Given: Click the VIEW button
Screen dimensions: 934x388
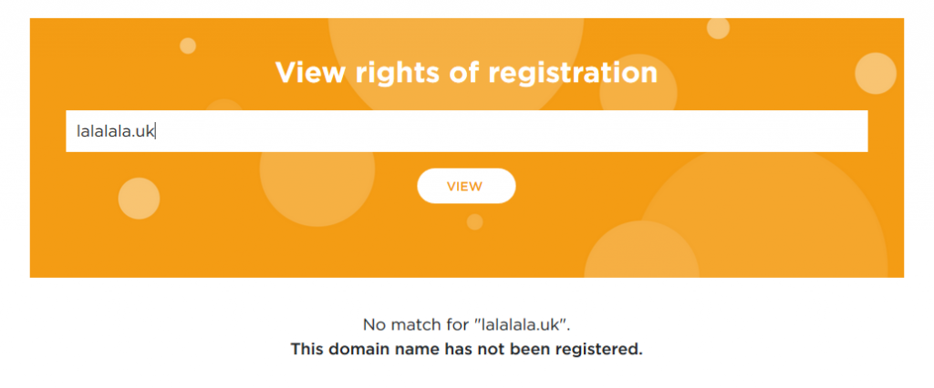Looking at the screenshot, I should [466, 186].
